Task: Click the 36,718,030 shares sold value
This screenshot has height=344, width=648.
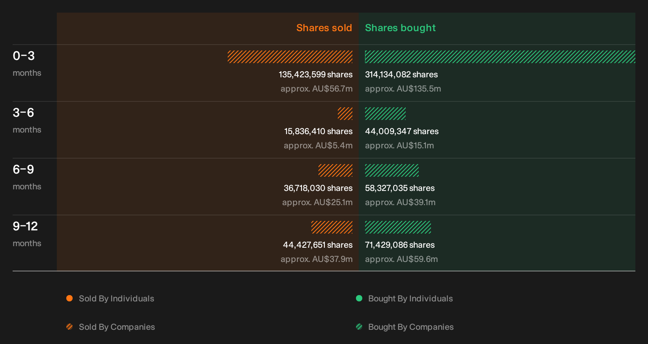Action: 318,188
